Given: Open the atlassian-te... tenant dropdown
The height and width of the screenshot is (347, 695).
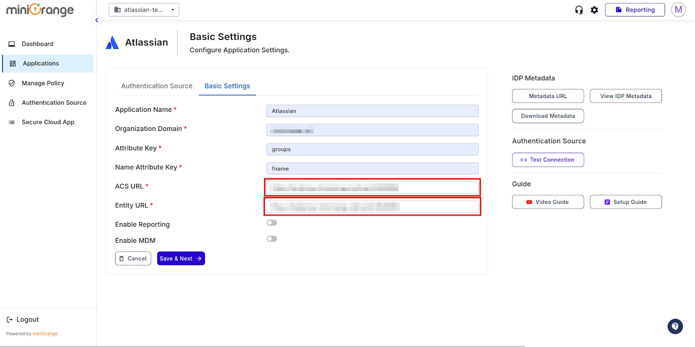Looking at the screenshot, I should 144,10.
